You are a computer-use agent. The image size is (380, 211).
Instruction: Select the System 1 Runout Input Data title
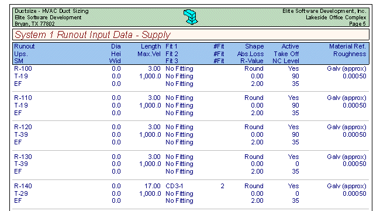pyautogui.click(x=92, y=35)
